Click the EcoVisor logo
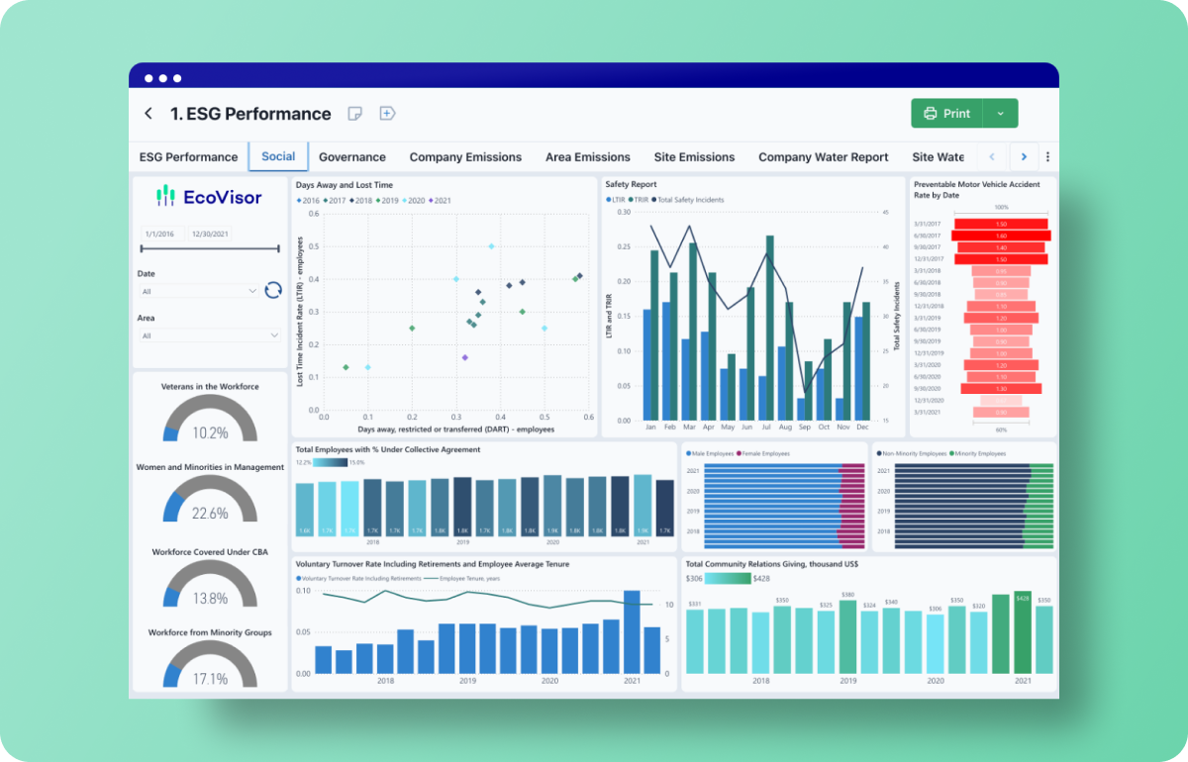 (210, 197)
